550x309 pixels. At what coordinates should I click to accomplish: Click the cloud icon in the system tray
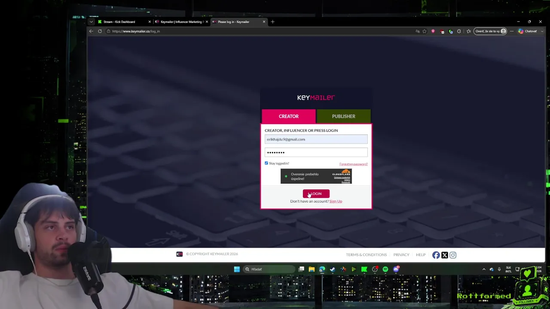[x=492, y=270]
